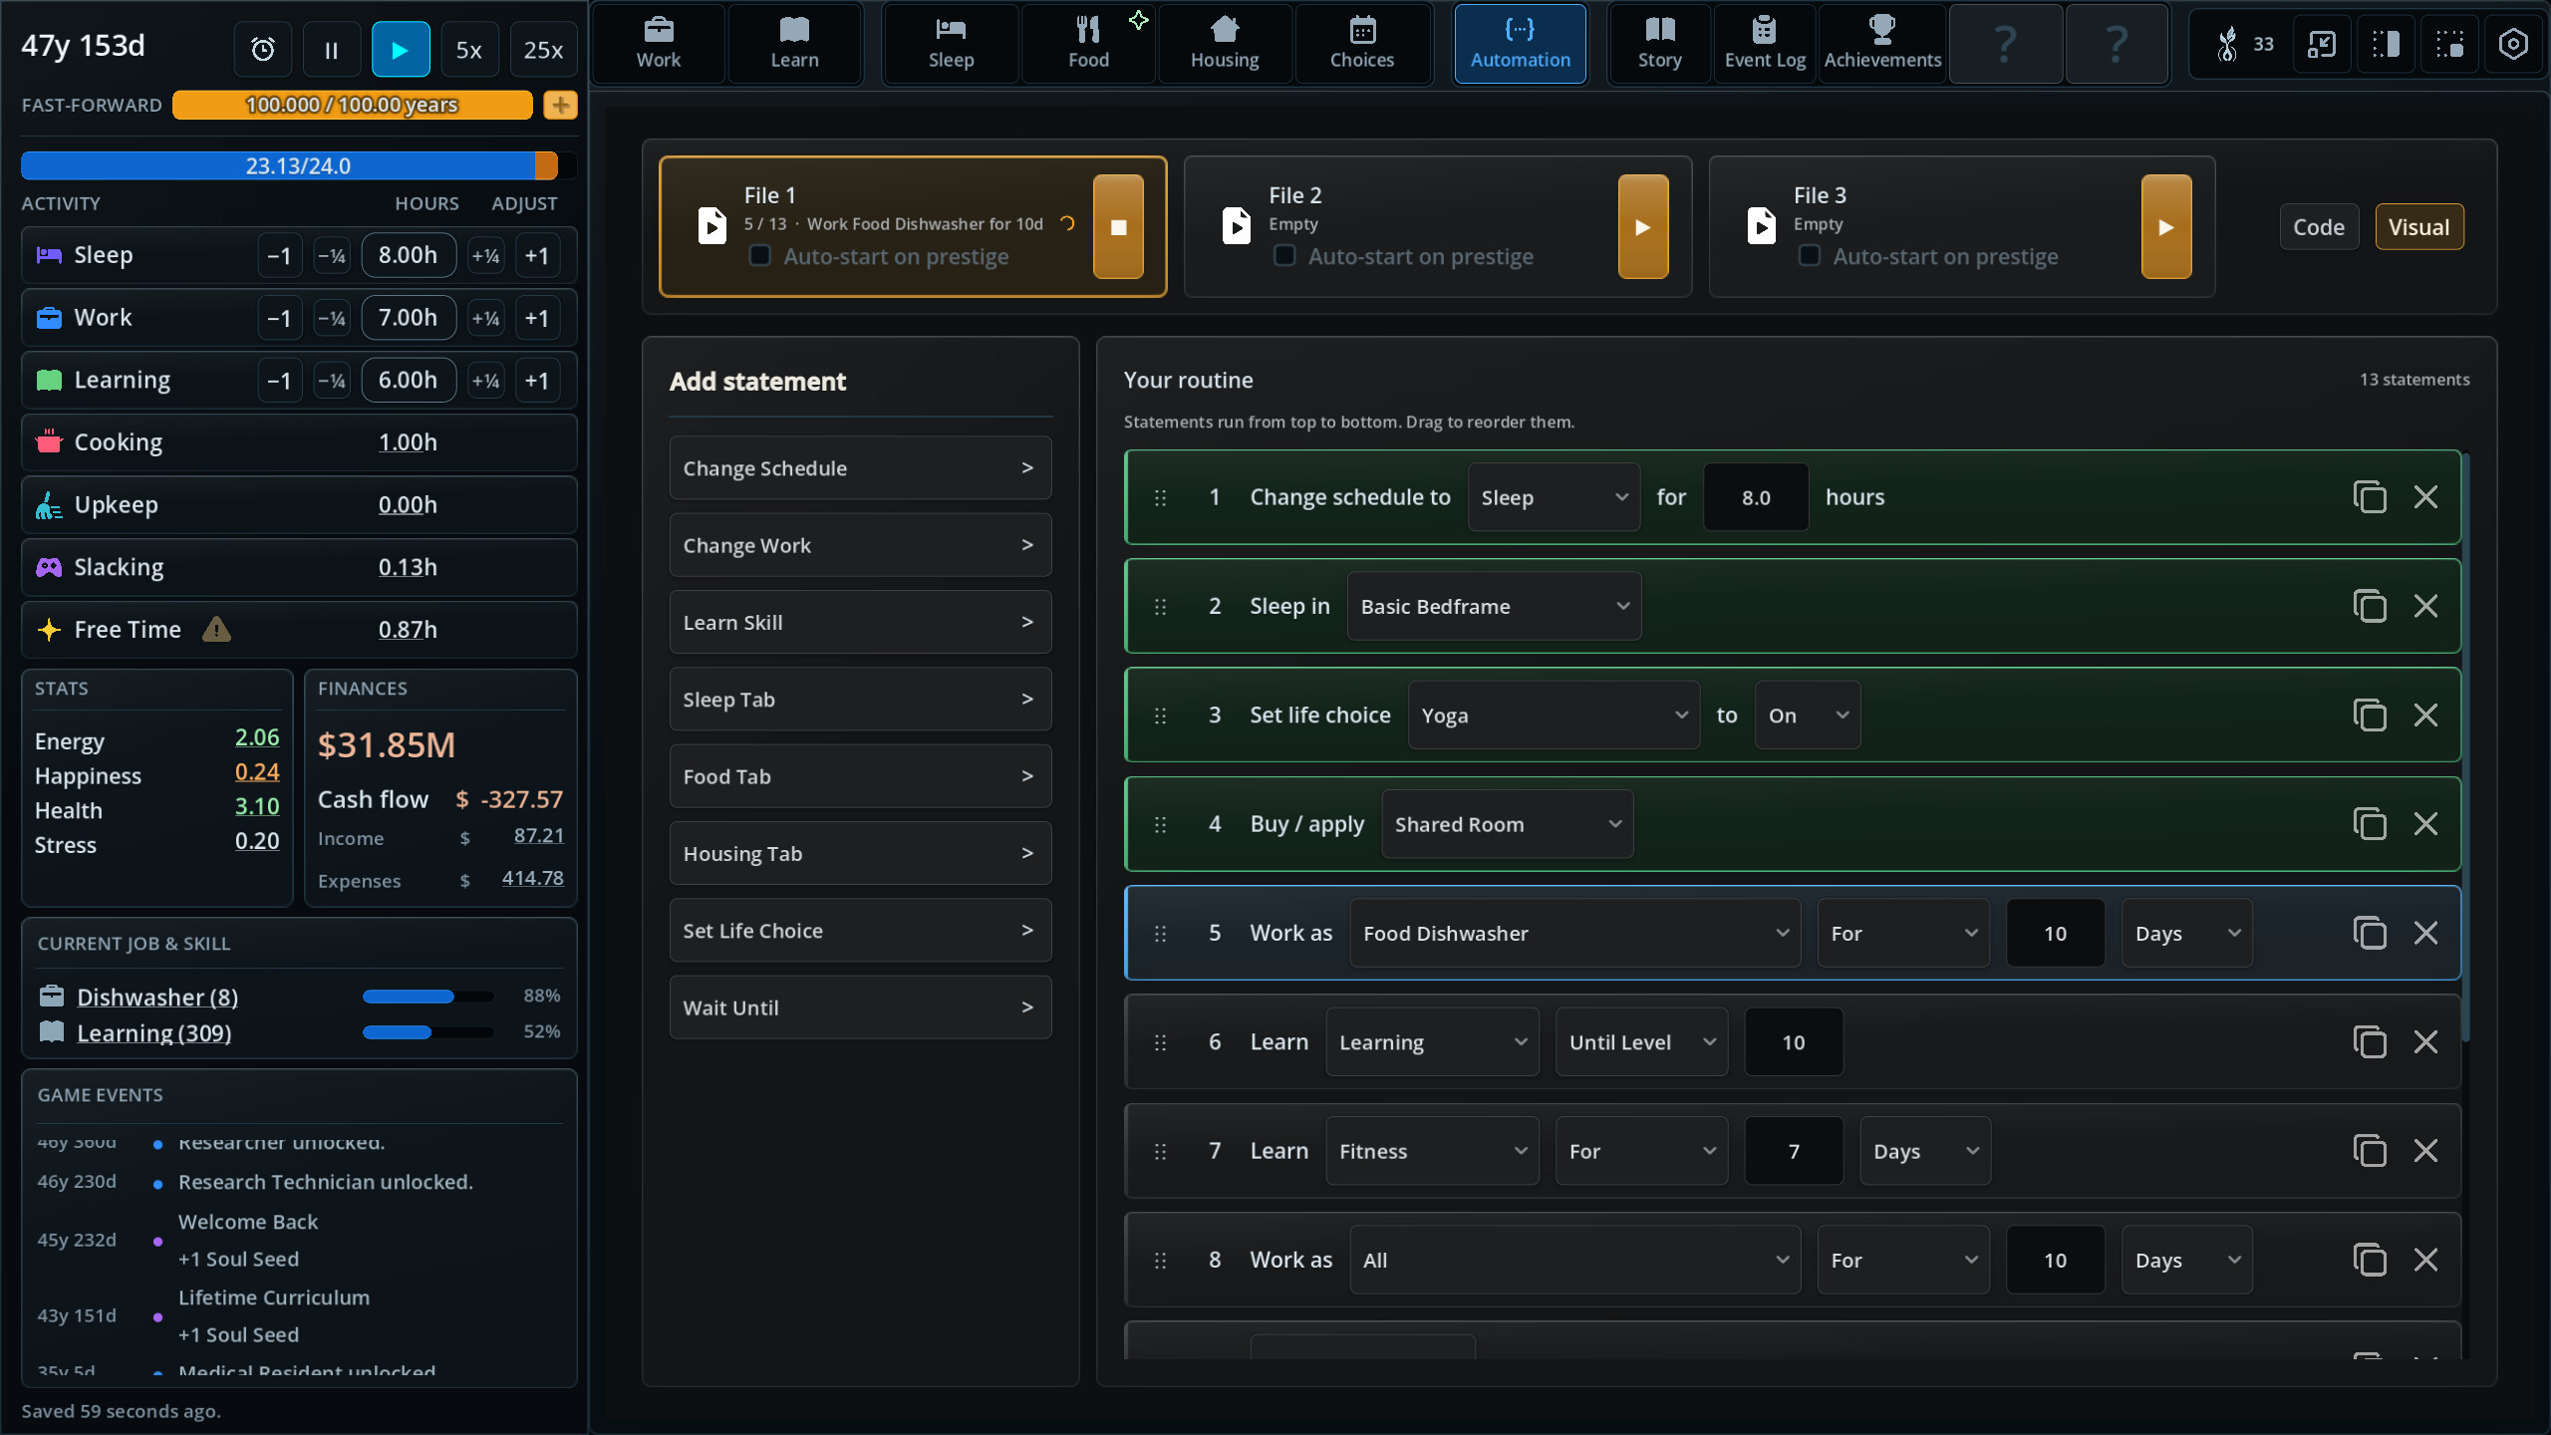Click the shrink window icon in top bar

pos(2322,44)
